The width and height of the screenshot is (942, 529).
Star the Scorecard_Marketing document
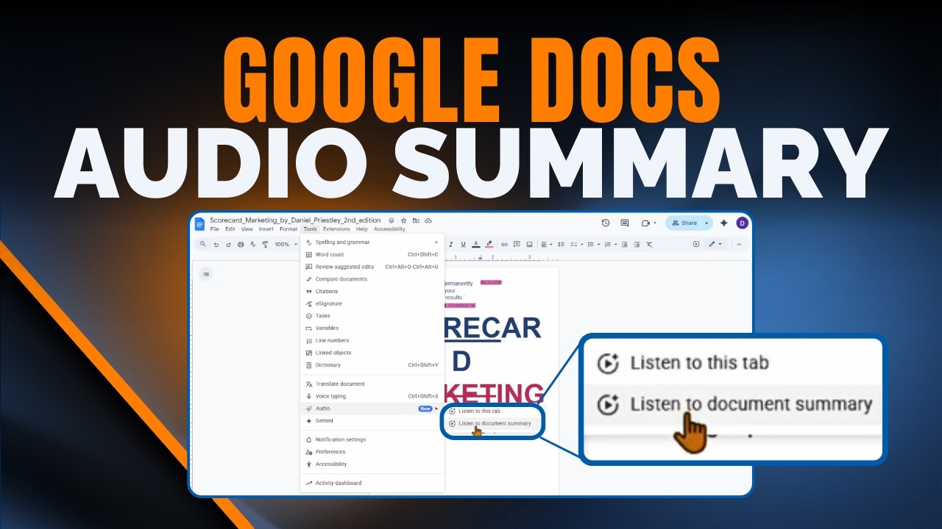403,220
